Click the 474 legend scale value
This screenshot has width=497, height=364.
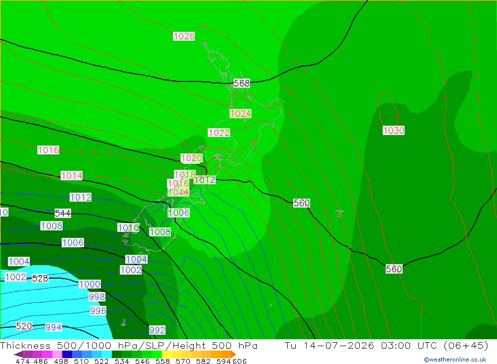23,361
